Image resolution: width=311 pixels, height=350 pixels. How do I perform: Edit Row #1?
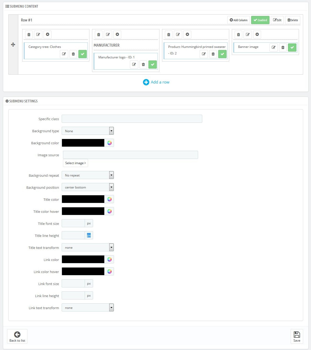click(277, 20)
